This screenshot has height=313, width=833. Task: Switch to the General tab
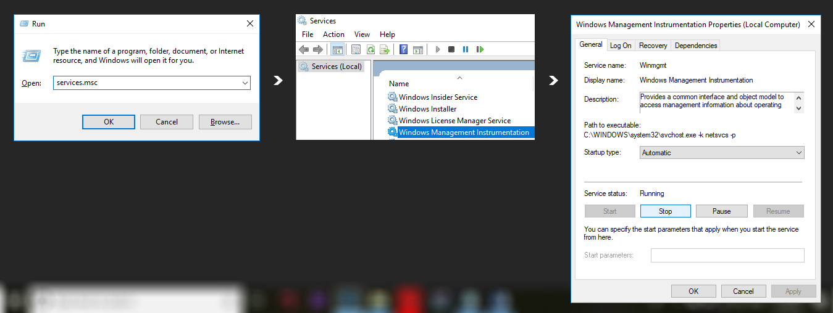tap(590, 44)
